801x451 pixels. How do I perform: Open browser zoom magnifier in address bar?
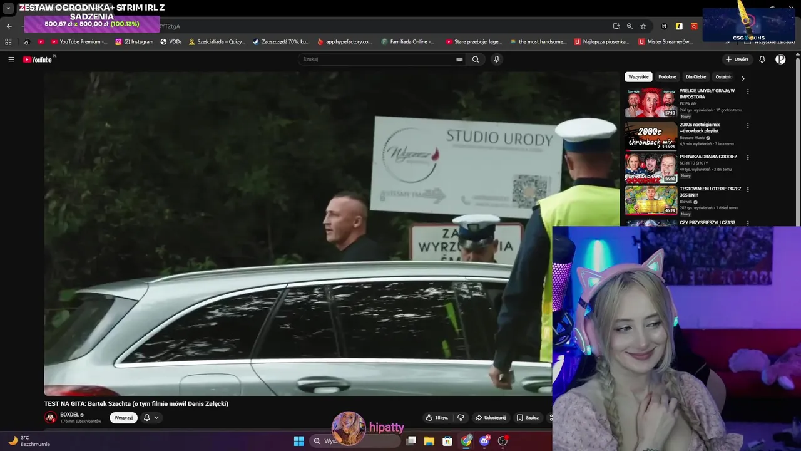click(x=630, y=26)
